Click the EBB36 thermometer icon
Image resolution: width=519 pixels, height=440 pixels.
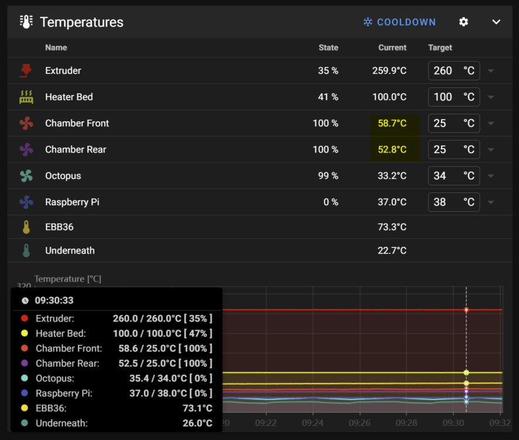26,227
